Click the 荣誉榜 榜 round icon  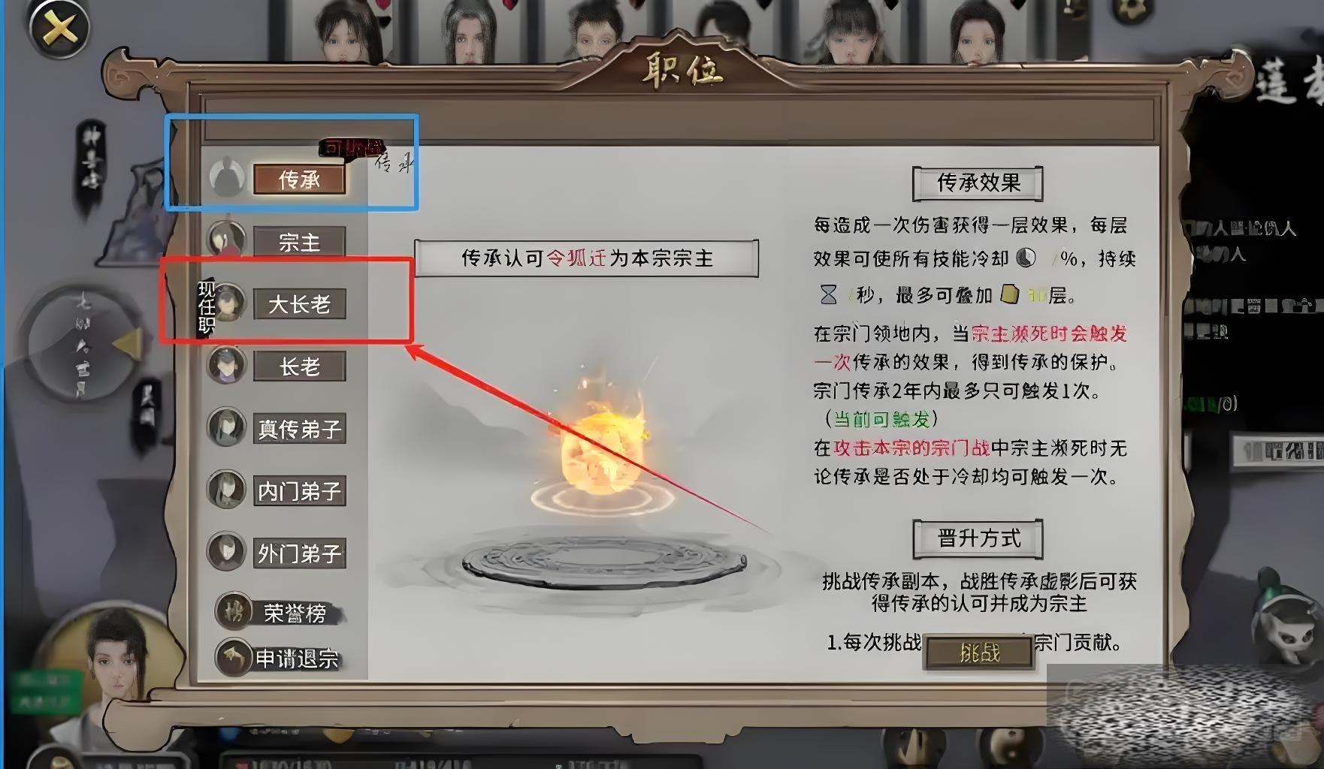click(234, 611)
